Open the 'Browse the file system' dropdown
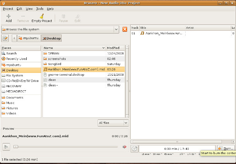The image size is (236, 164). click(60, 30)
